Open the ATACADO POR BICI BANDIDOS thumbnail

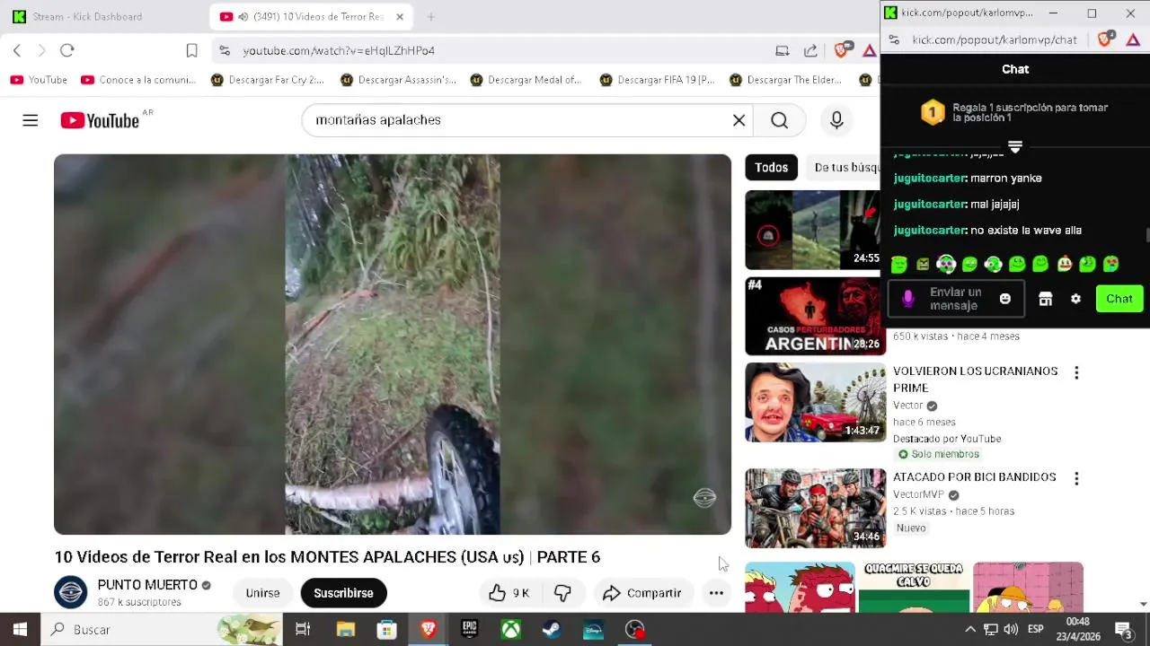[x=815, y=508]
